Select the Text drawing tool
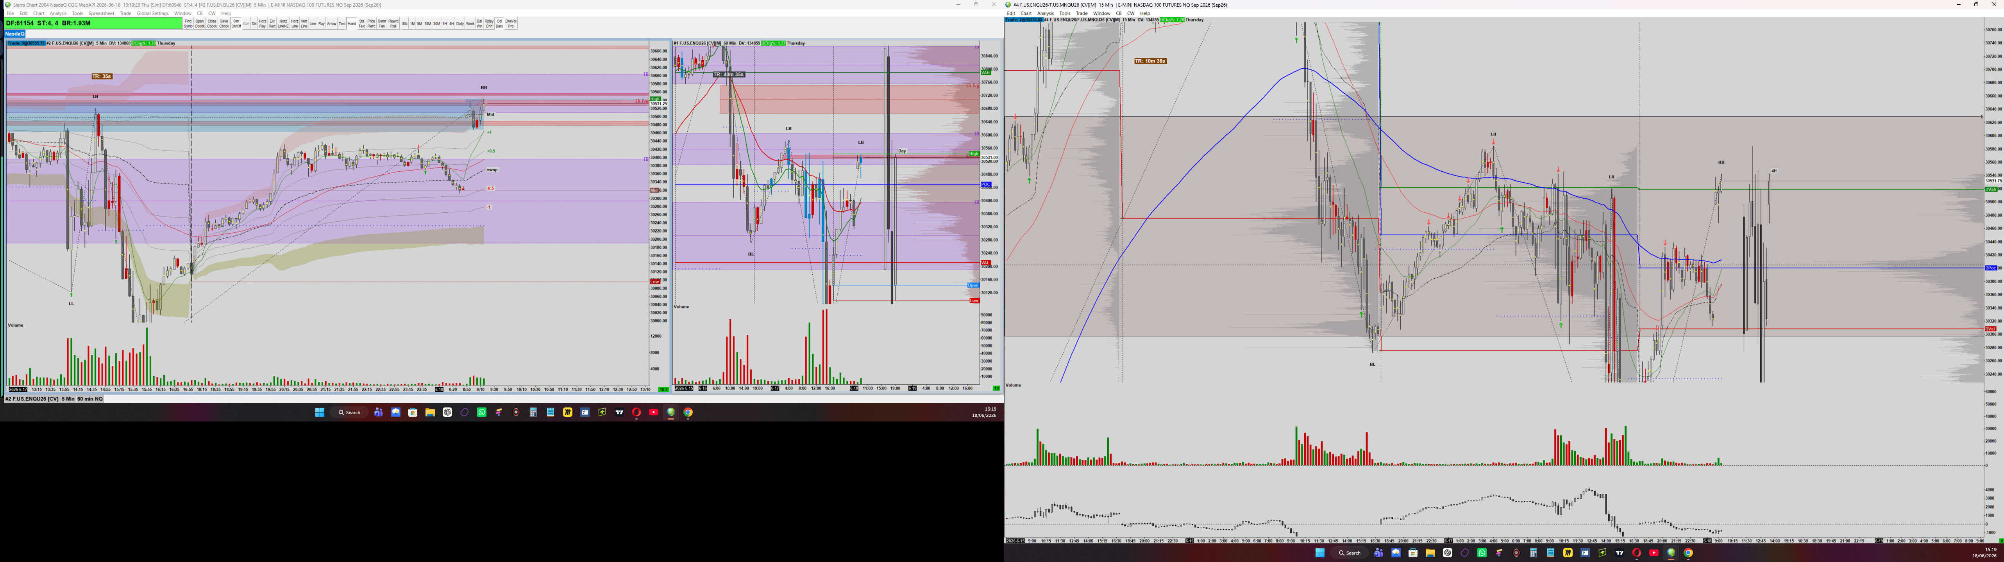 [x=342, y=24]
